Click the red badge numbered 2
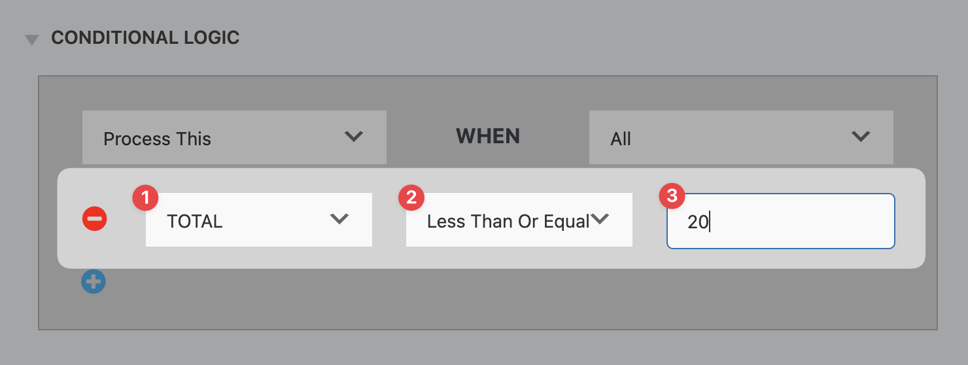968x365 pixels. point(411,197)
